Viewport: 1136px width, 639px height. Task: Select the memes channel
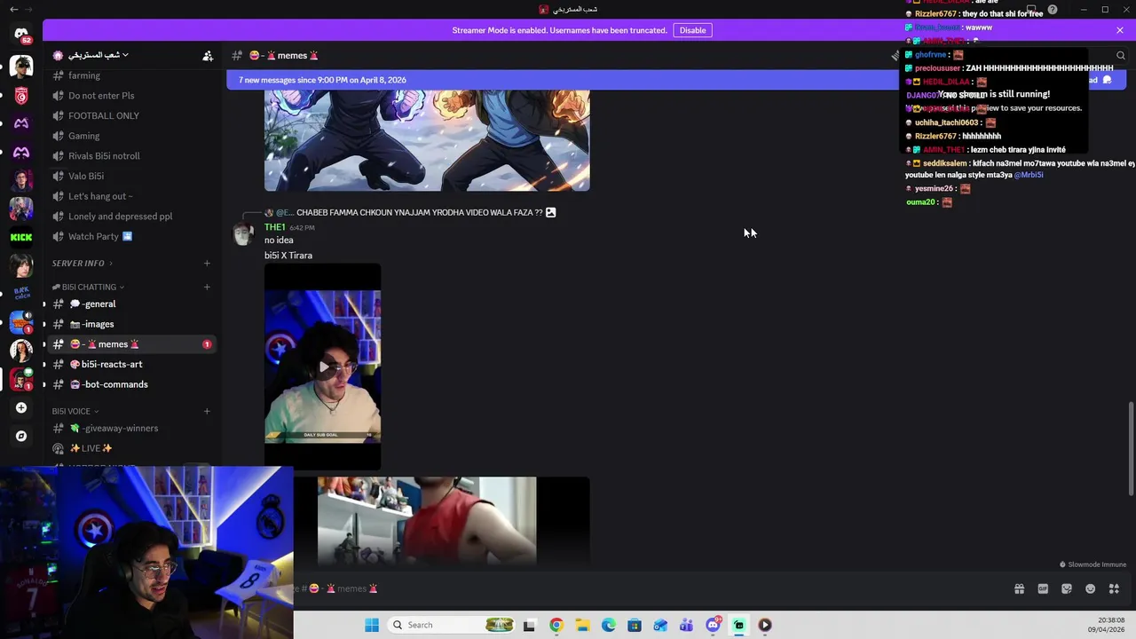click(x=133, y=344)
